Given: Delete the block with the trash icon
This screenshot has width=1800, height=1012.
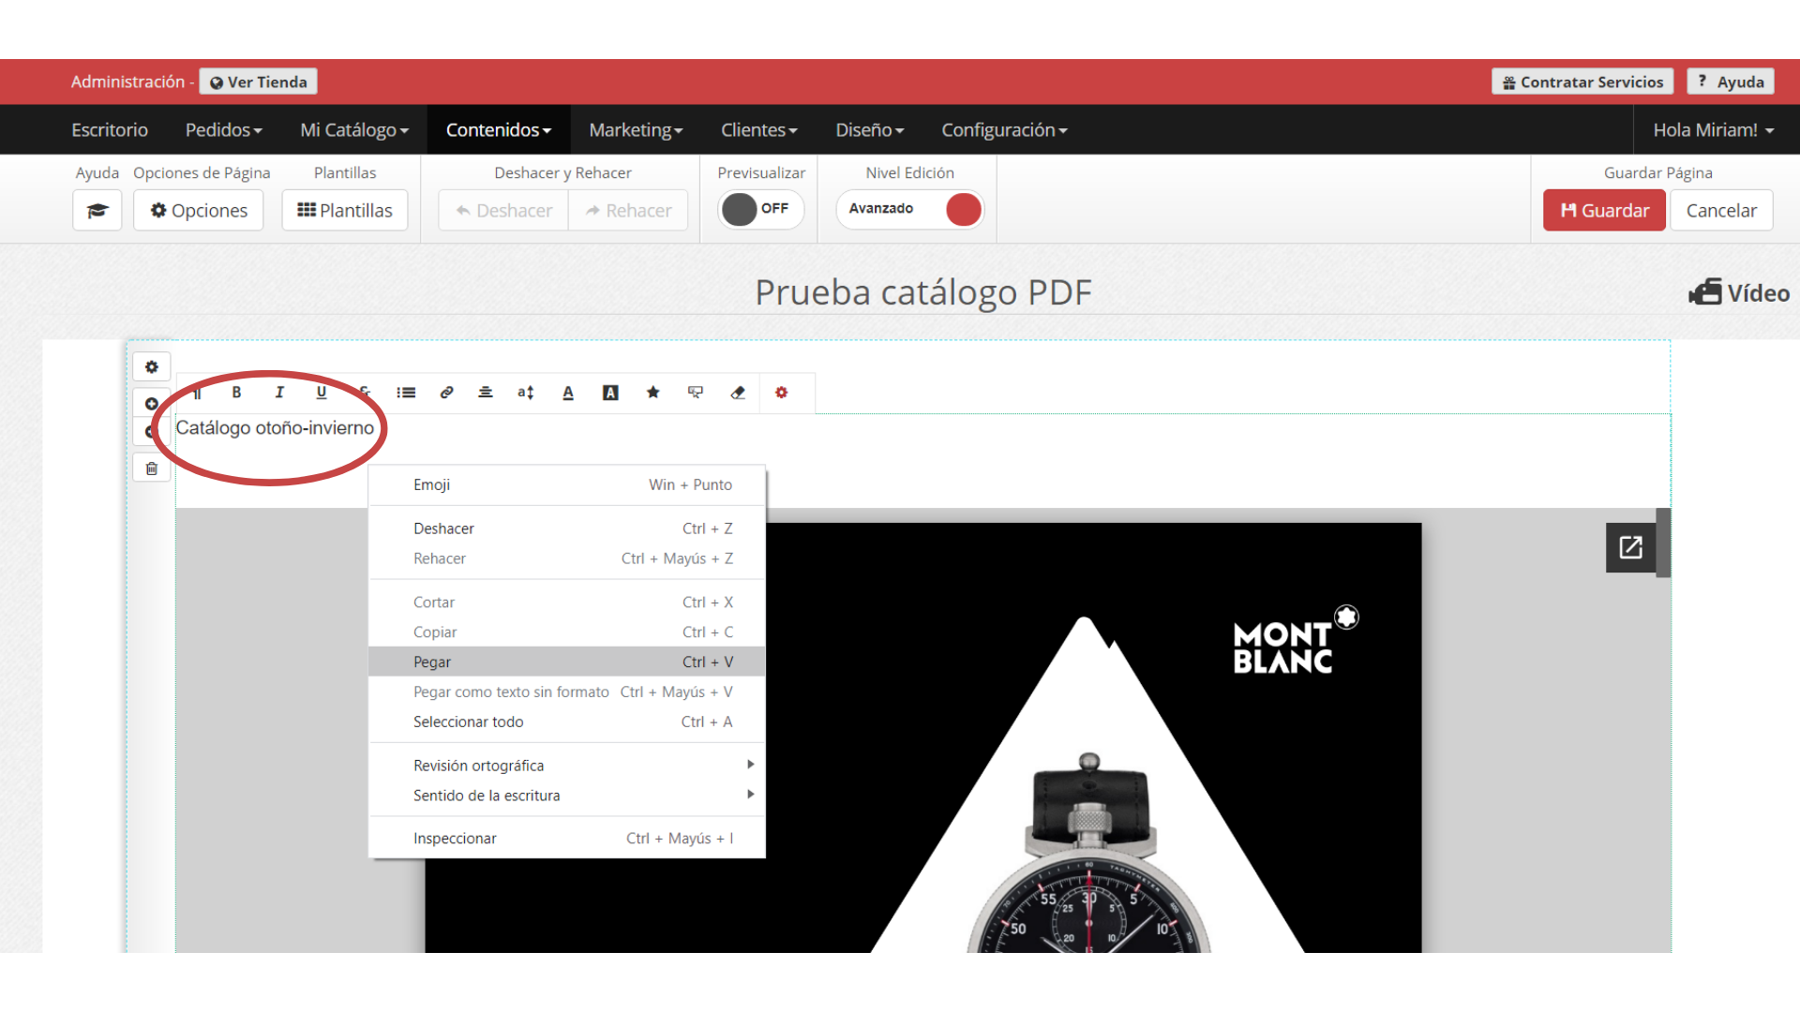Looking at the screenshot, I should point(152,469).
